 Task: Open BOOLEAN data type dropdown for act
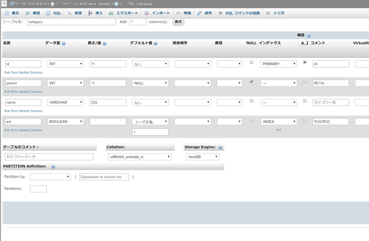(x=66, y=122)
